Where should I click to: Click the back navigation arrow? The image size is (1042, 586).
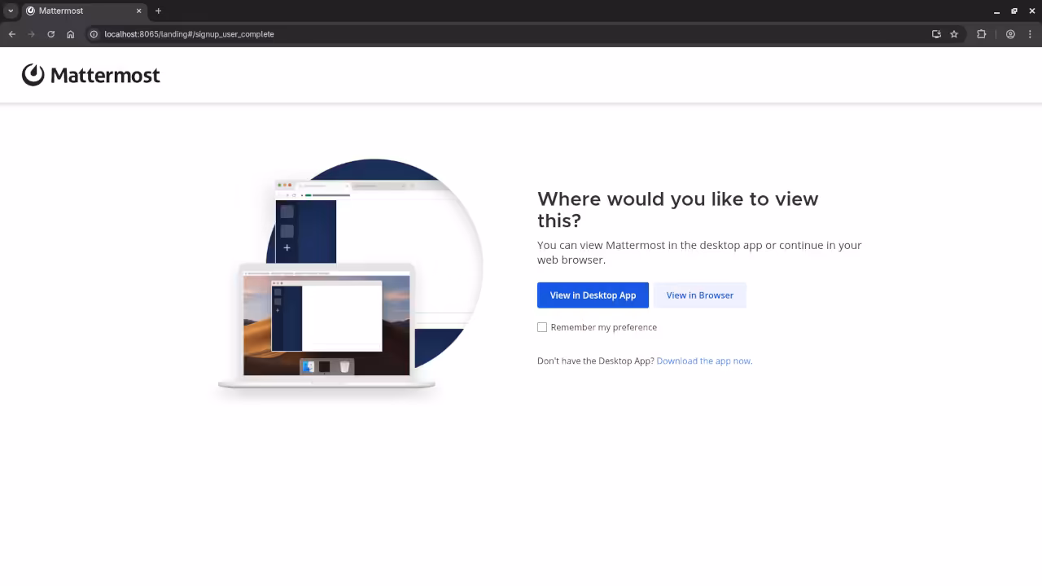(x=11, y=34)
